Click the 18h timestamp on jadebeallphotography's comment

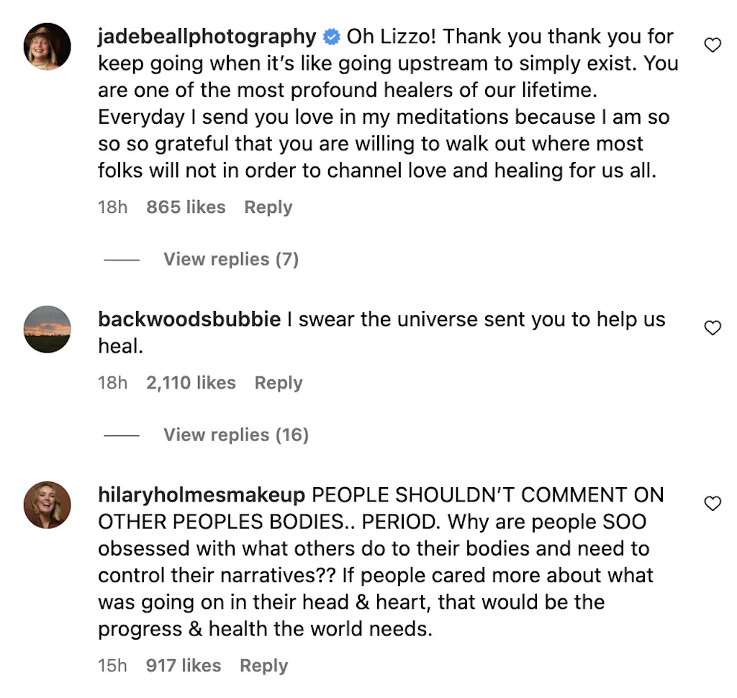(112, 207)
